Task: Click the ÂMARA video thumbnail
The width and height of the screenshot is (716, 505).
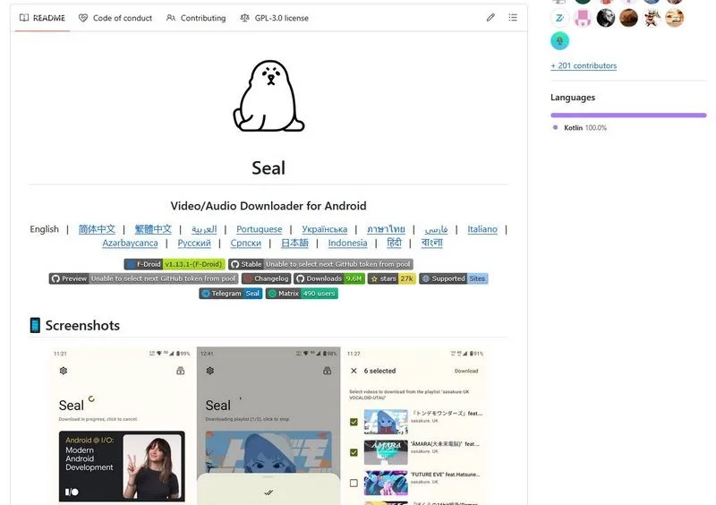Action: pyautogui.click(x=386, y=452)
